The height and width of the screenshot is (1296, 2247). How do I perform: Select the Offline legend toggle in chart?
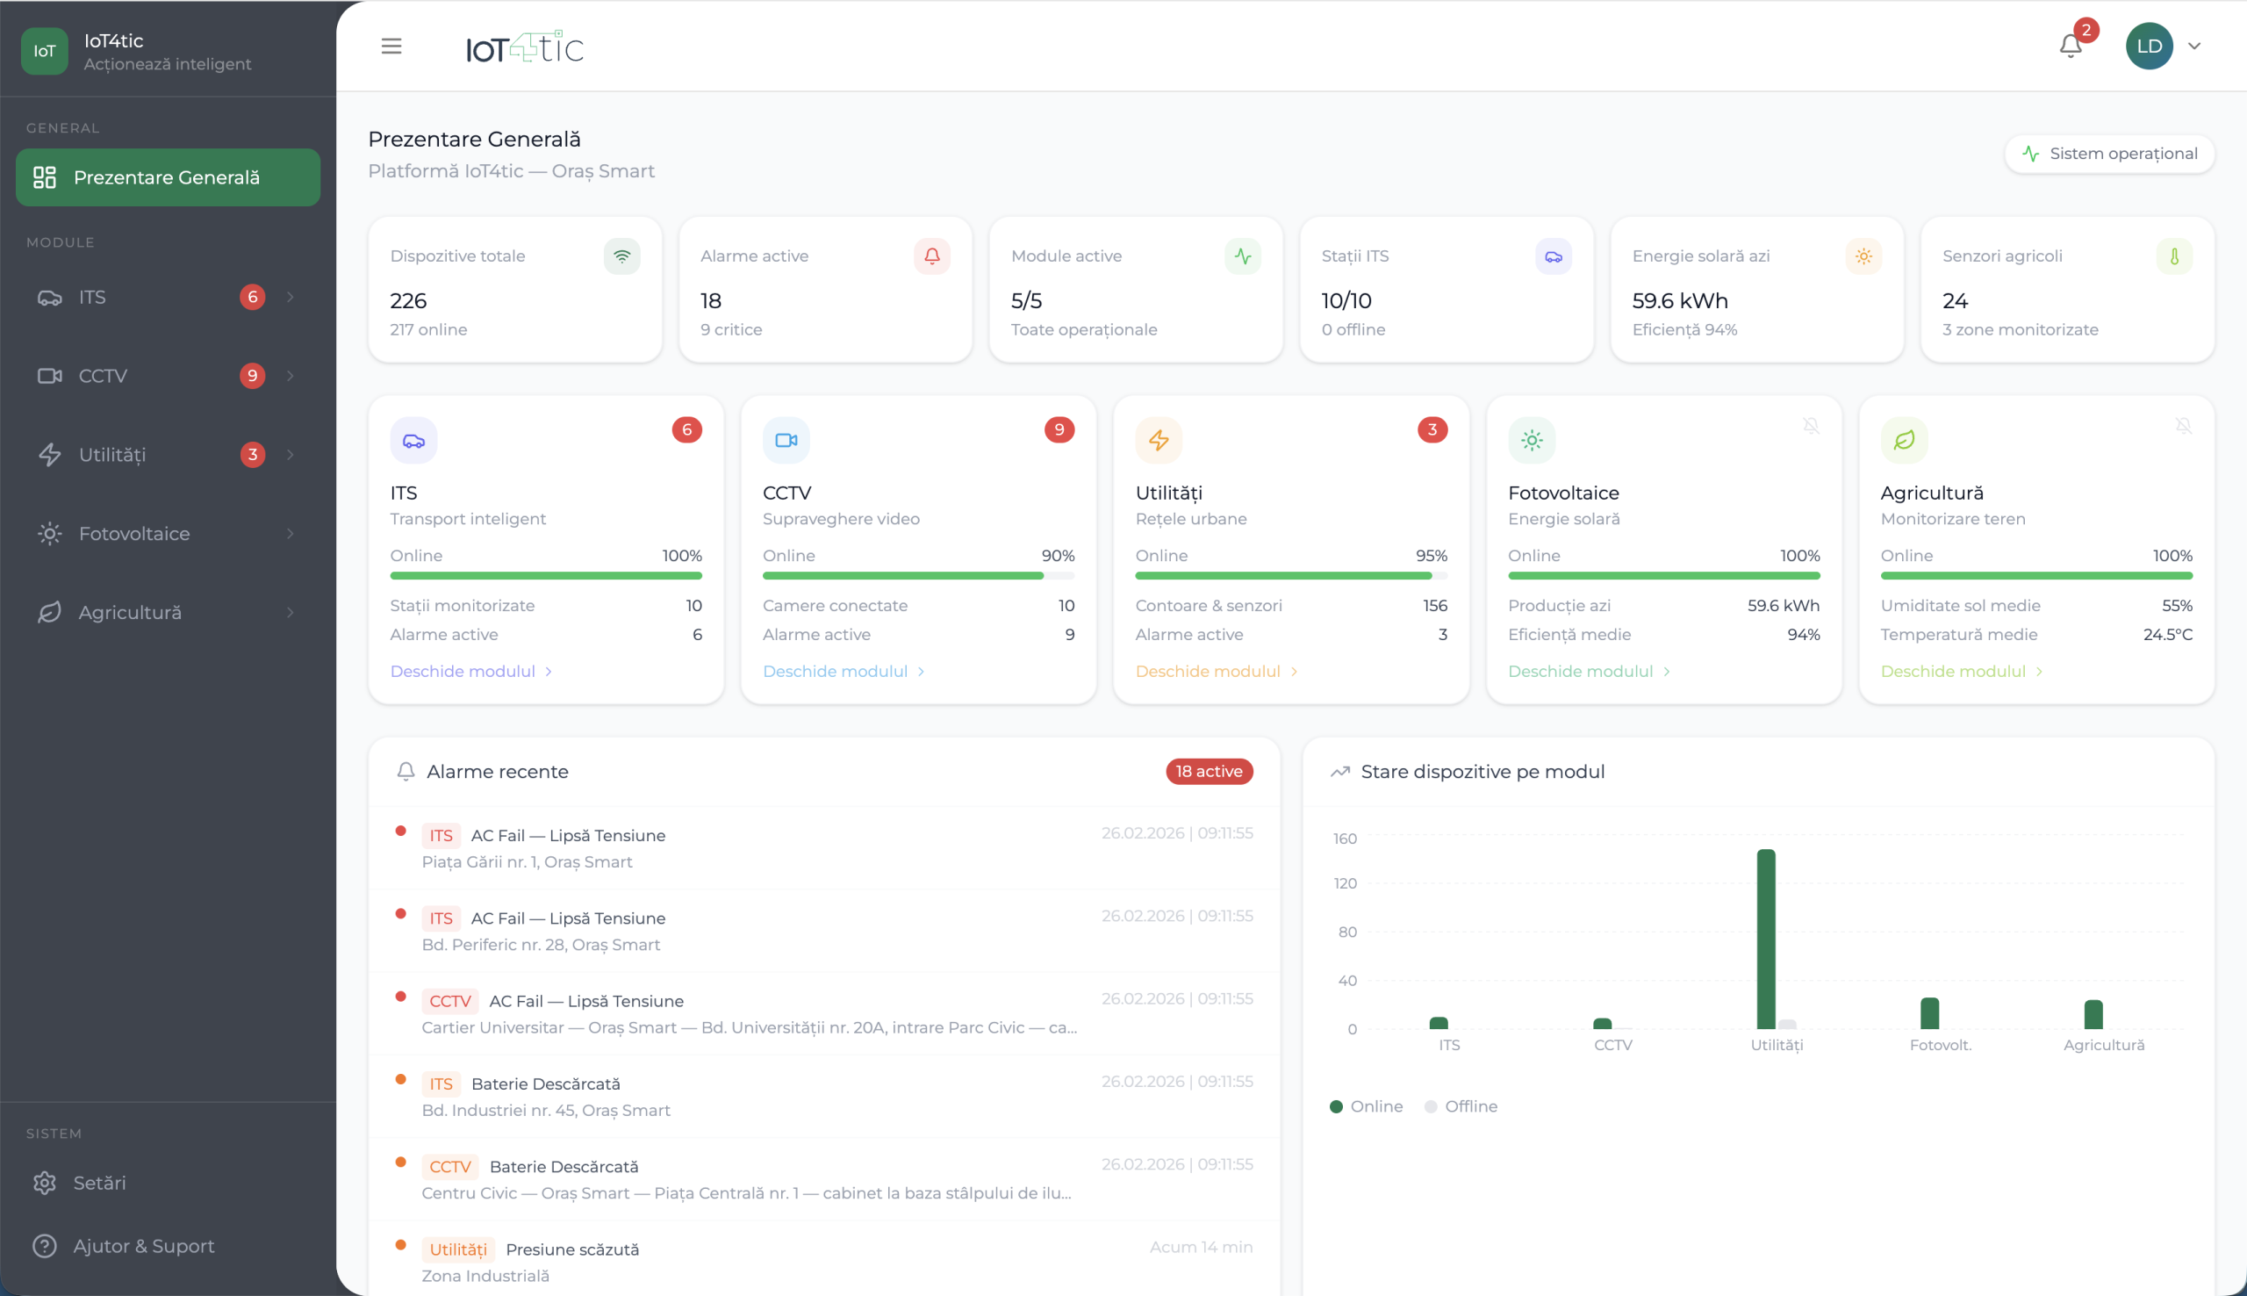pos(1461,1106)
